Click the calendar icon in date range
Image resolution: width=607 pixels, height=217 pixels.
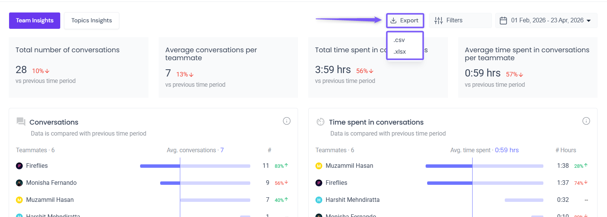point(503,20)
